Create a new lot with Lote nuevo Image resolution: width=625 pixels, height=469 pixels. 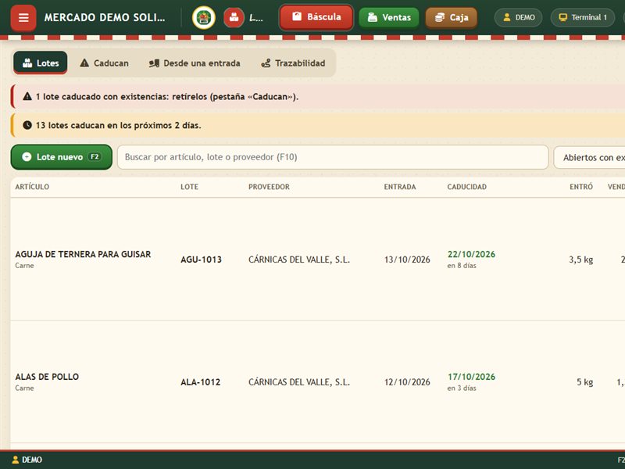tap(62, 157)
